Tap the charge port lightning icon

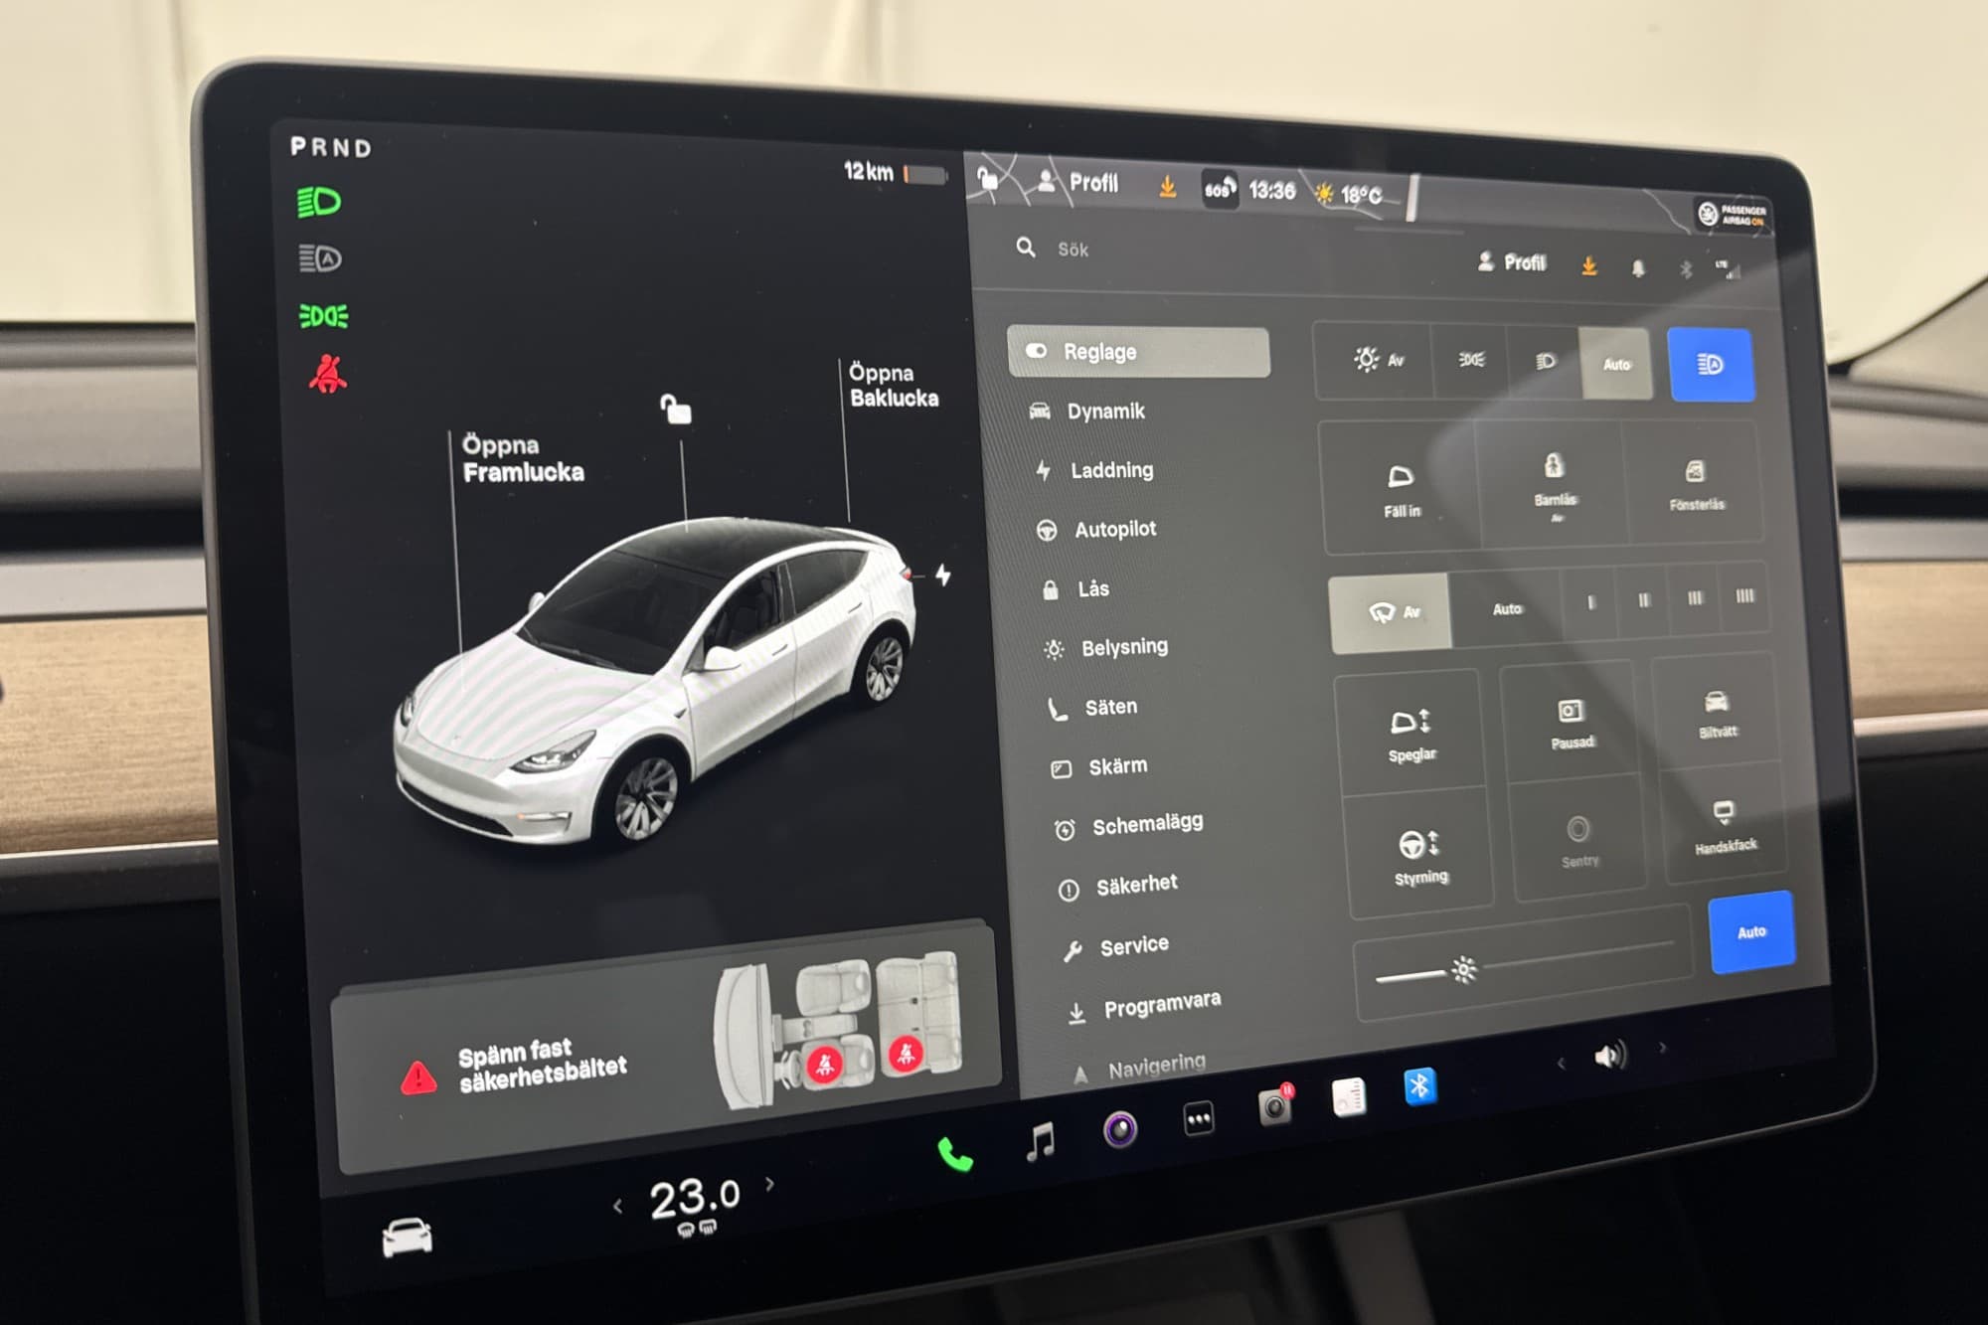(943, 575)
